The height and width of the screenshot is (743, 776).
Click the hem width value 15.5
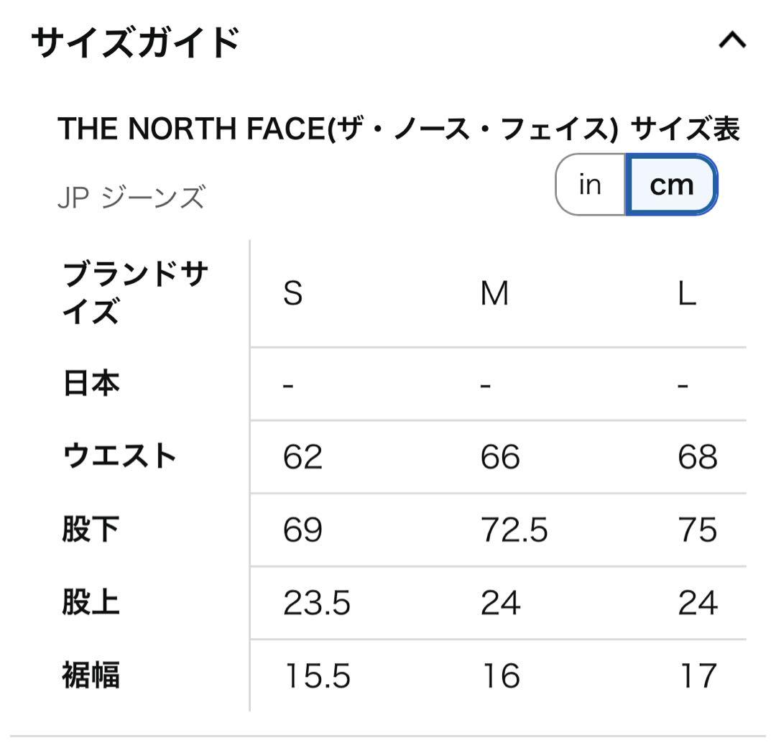click(x=316, y=675)
